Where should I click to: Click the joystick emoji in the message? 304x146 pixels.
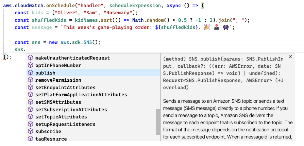pyautogui.click(x=217, y=28)
